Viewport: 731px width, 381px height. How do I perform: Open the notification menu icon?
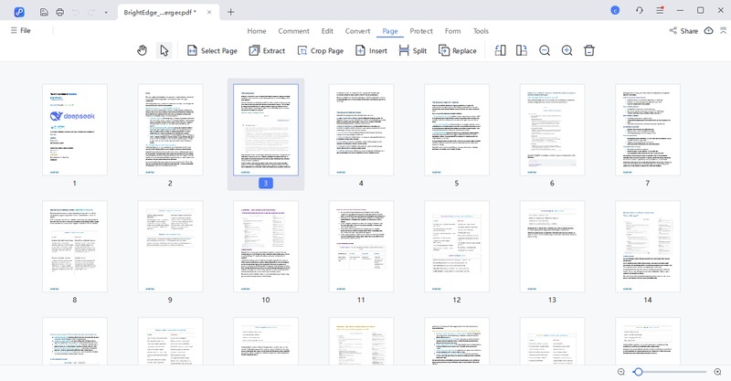(660, 10)
